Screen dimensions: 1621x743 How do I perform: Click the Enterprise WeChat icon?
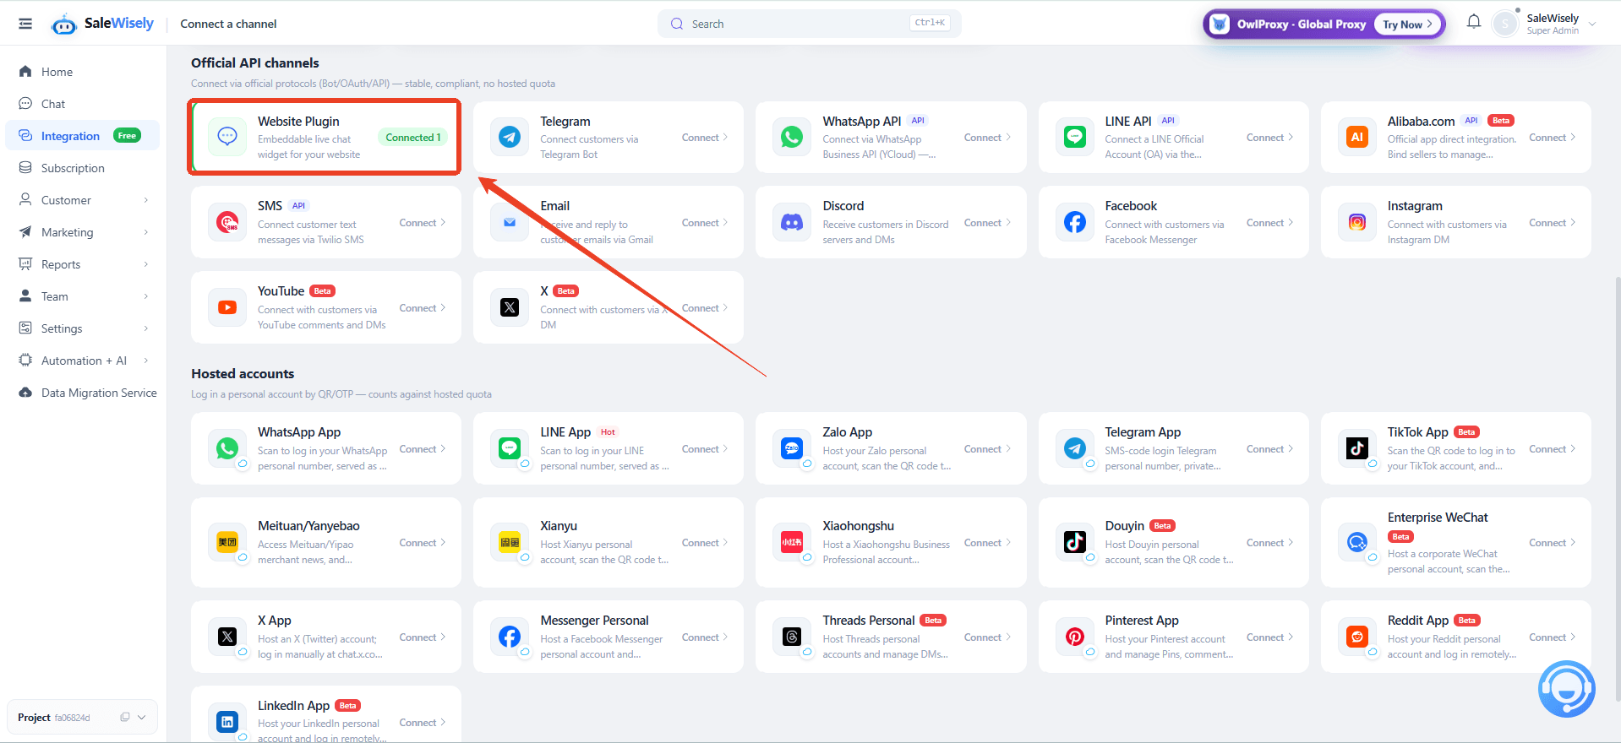coord(1356,543)
